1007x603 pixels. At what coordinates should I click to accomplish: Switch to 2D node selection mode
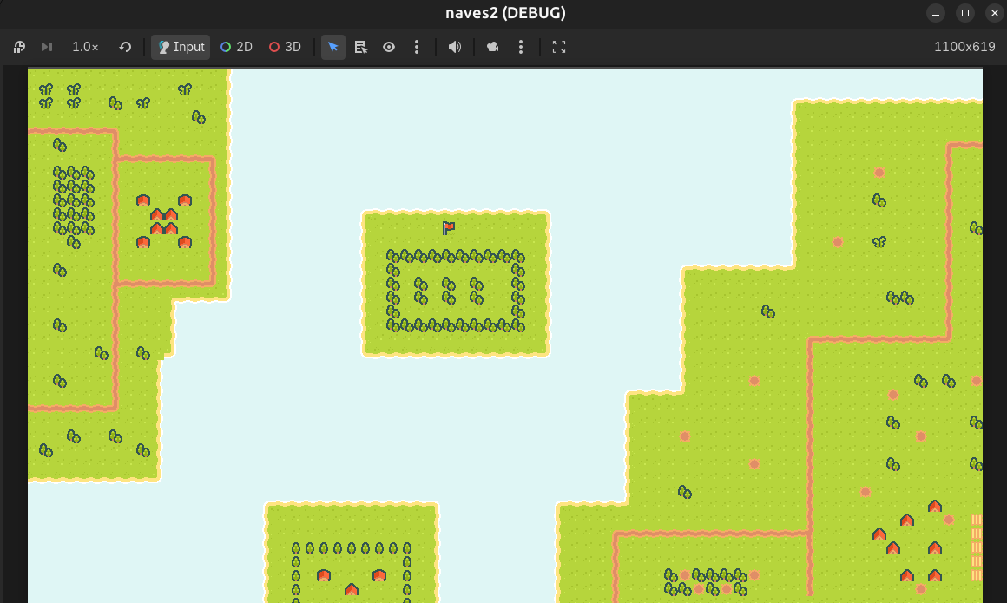[x=236, y=47]
